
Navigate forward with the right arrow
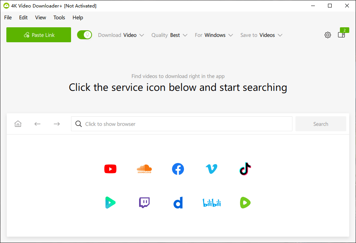tap(57, 124)
